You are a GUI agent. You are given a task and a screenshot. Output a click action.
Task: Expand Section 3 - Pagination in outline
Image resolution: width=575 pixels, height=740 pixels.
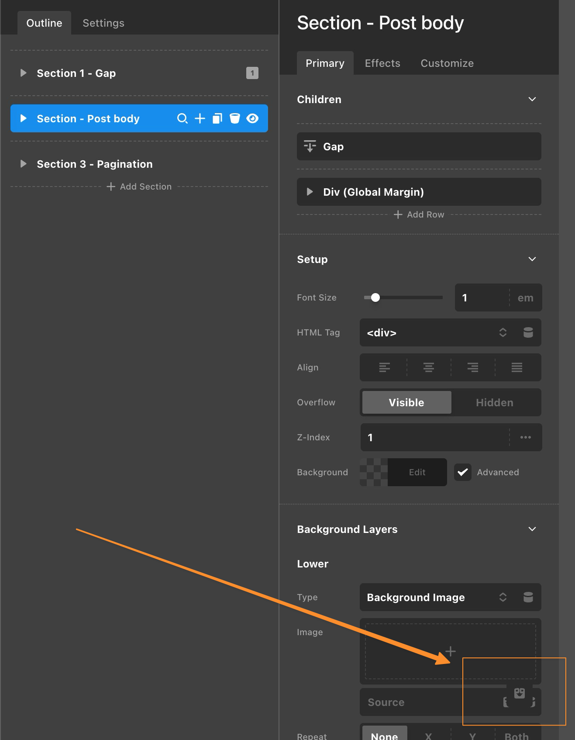[x=24, y=164]
